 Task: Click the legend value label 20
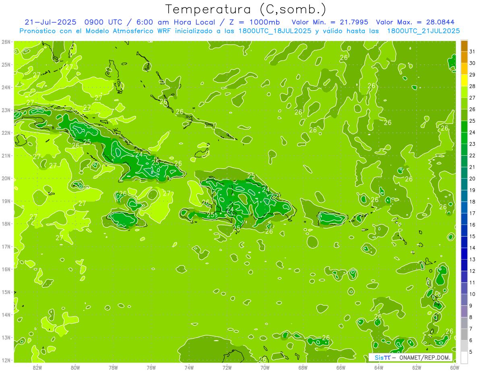click(473, 179)
